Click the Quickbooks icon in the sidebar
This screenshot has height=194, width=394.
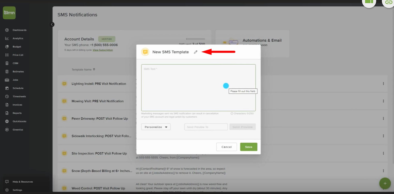(x=7, y=121)
